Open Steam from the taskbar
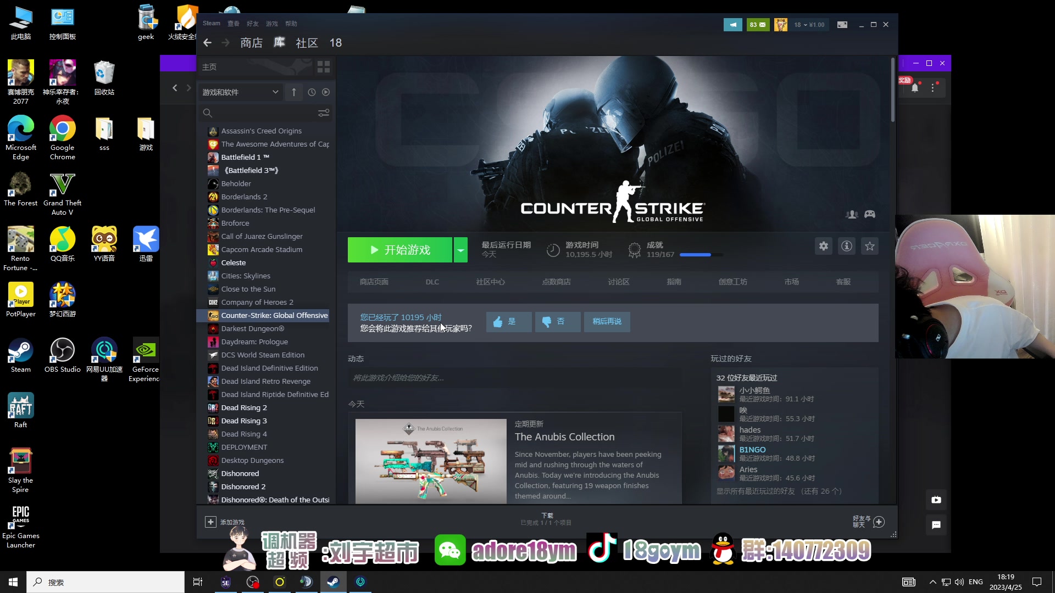Image resolution: width=1055 pixels, height=593 pixels. click(x=333, y=582)
